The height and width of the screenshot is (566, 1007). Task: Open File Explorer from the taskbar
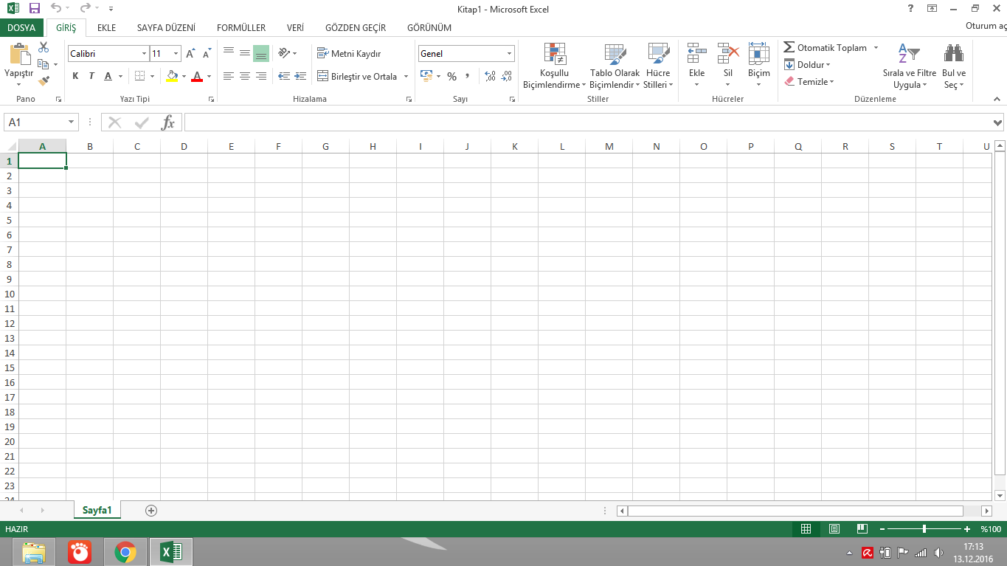tap(33, 552)
